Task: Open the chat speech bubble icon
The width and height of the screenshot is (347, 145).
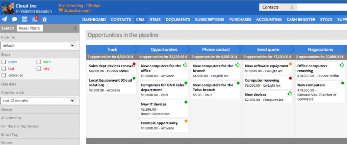Action: point(14,19)
